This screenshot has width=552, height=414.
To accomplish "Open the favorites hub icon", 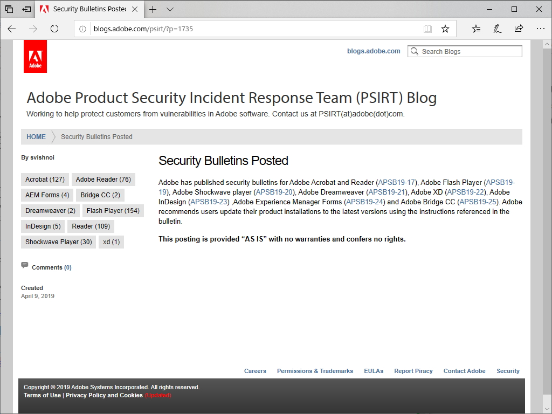I will (476, 29).
